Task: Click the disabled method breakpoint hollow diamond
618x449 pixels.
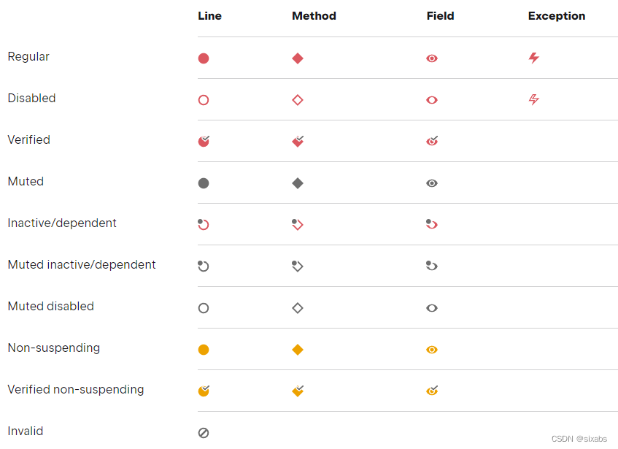Action: pyautogui.click(x=298, y=100)
